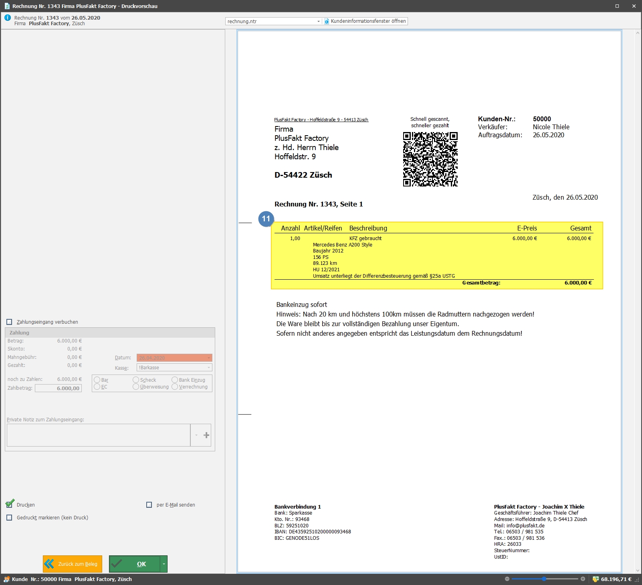Click the QR code on the invoice
This screenshot has width=642, height=585.
[430, 159]
